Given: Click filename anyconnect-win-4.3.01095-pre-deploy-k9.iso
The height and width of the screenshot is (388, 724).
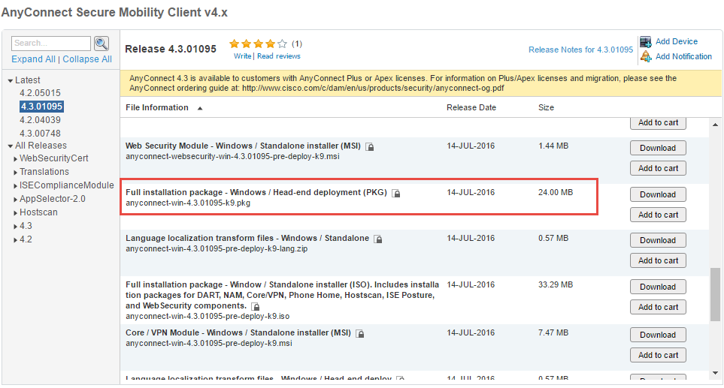Looking at the screenshot, I should (x=208, y=316).
